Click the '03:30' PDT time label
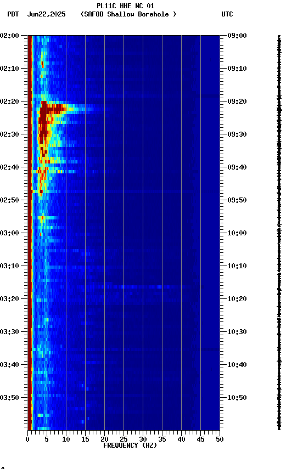Image resolution: width=303 pixels, height=474 pixels. 9,332
